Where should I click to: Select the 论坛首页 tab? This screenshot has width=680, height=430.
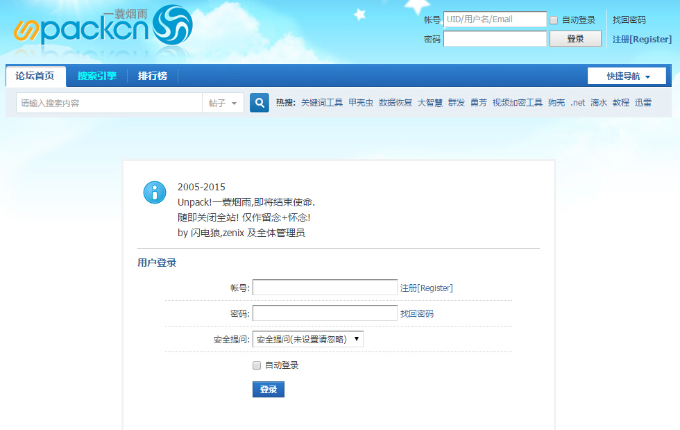pyautogui.click(x=33, y=75)
